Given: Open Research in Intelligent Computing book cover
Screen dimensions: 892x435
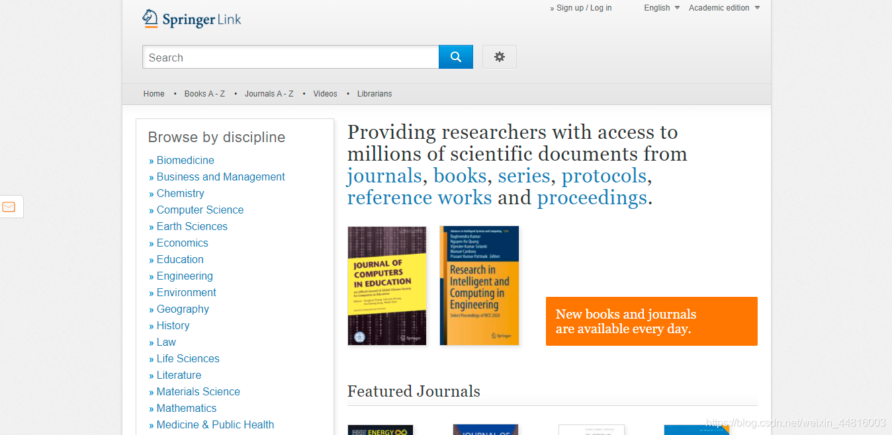Looking at the screenshot, I should pos(479,286).
